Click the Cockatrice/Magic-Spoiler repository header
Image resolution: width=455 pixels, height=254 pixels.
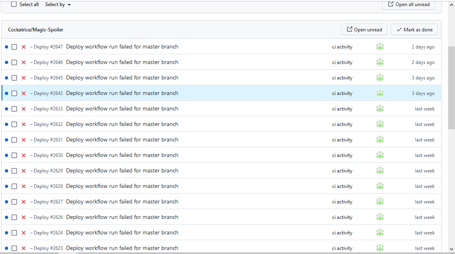pos(35,29)
